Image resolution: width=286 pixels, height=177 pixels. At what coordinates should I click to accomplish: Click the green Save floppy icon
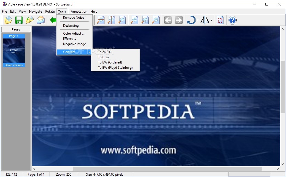[19, 20]
